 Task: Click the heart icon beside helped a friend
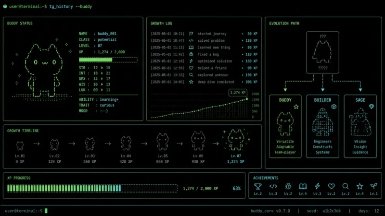click(191, 68)
